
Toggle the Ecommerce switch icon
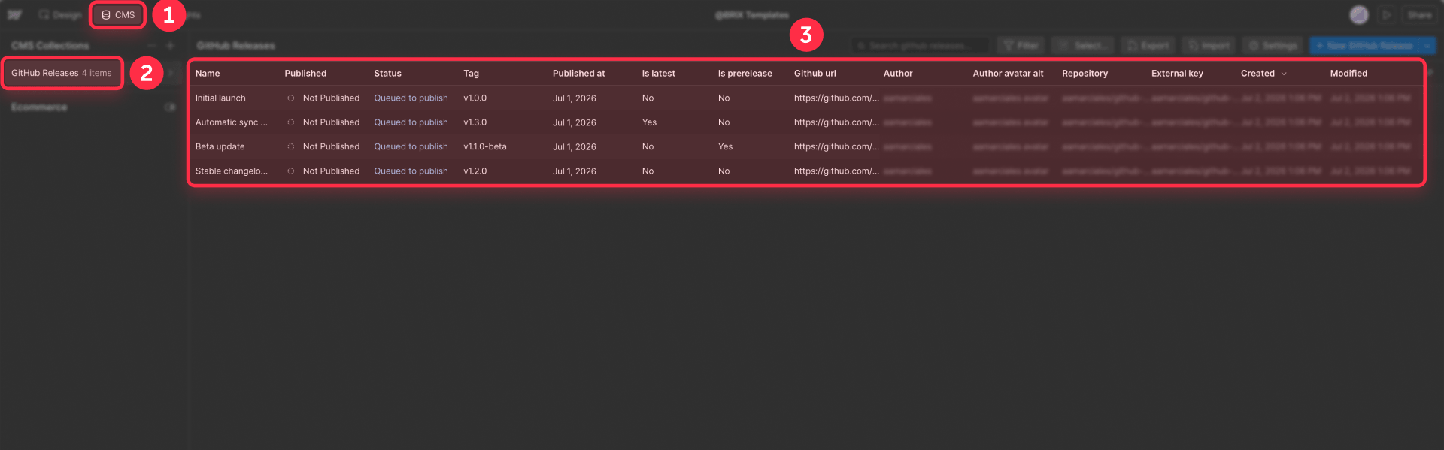pos(170,107)
